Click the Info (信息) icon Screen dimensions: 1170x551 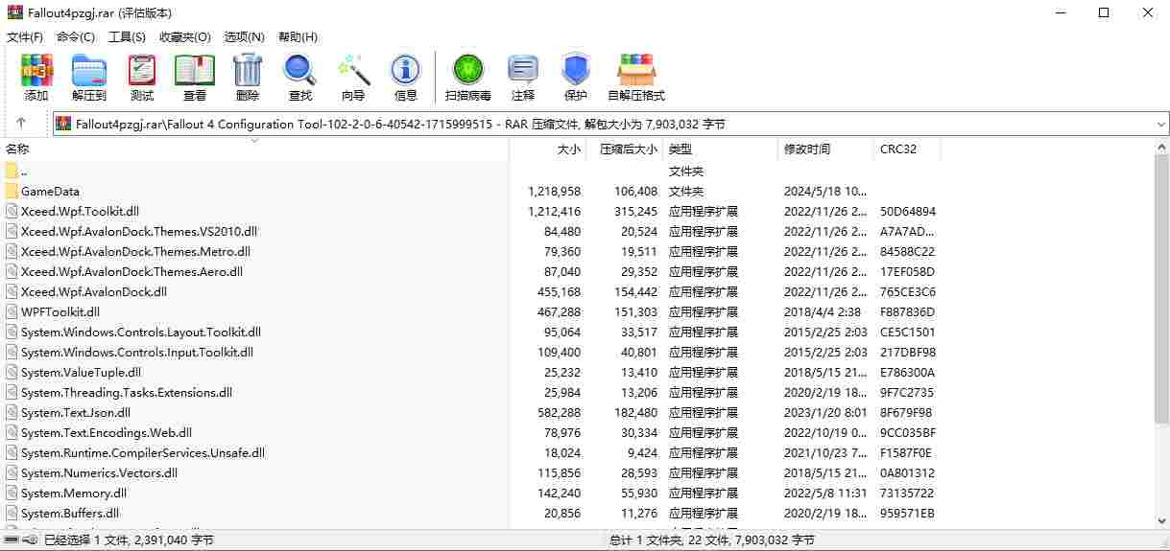tap(406, 70)
